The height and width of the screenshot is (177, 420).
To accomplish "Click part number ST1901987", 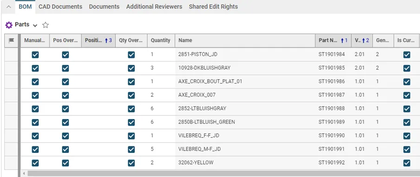I will 332,95.
